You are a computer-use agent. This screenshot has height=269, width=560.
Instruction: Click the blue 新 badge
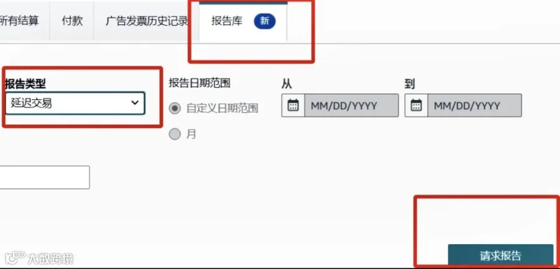264,21
